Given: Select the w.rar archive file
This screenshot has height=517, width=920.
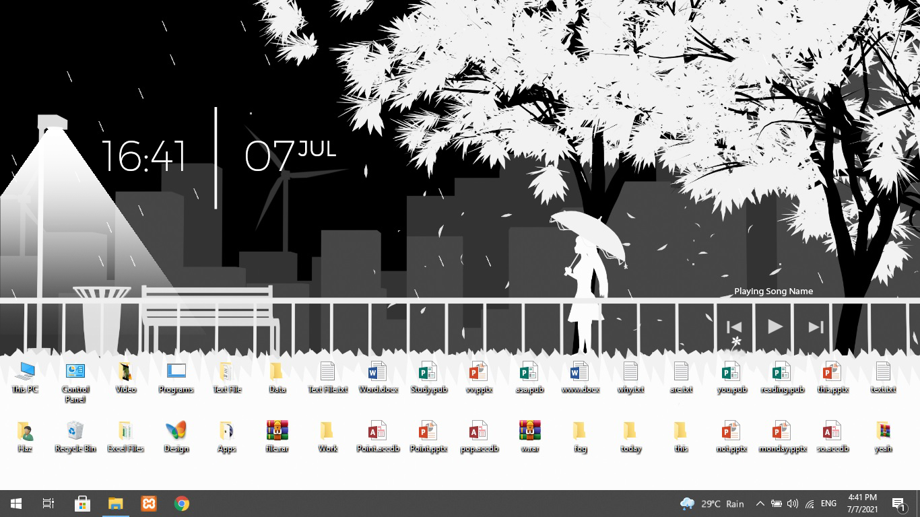Looking at the screenshot, I should click(529, 436).
